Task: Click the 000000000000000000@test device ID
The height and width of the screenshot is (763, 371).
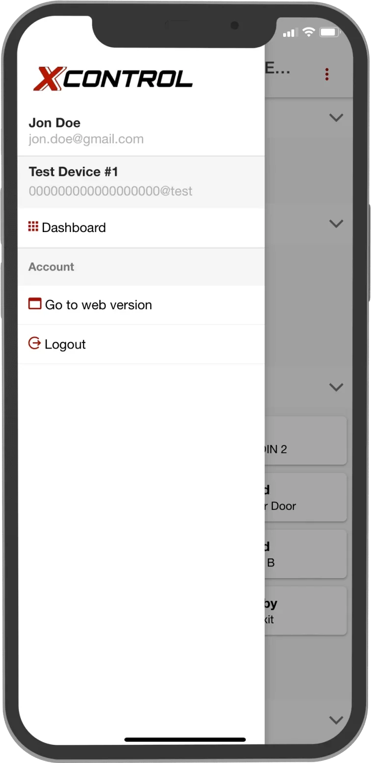Action: click(x=110, y=191)
